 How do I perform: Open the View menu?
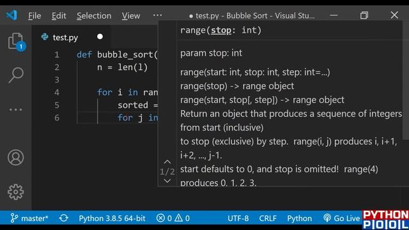(131, 16)
